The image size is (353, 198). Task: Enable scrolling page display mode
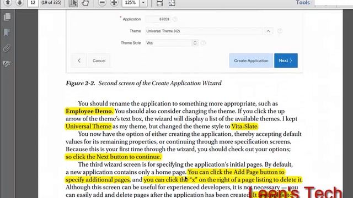point(159,3)
